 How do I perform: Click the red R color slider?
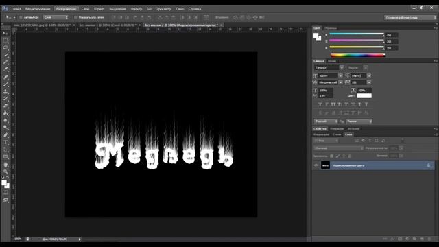pyautogui.click(x=357, y=34)
